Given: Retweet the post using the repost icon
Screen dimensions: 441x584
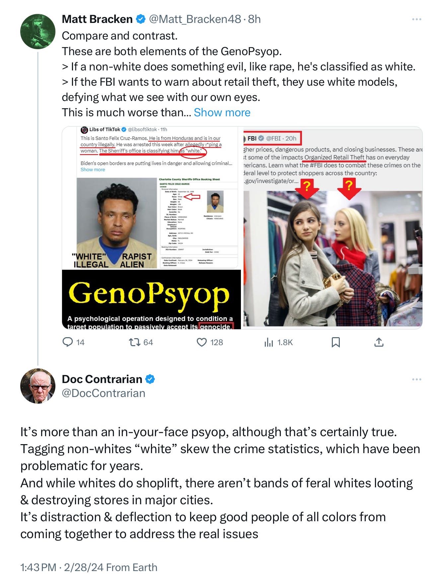Looking at the screenshot, I should tap(135, 342).
